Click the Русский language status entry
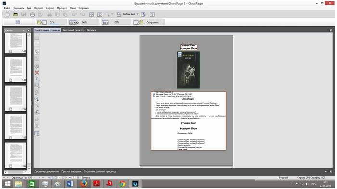This screenshot has width=337, height=189. pos(283,178)
